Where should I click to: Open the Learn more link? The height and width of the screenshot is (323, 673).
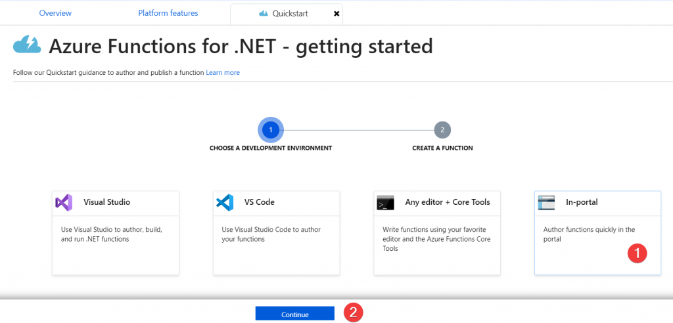[x=223, y=72]
